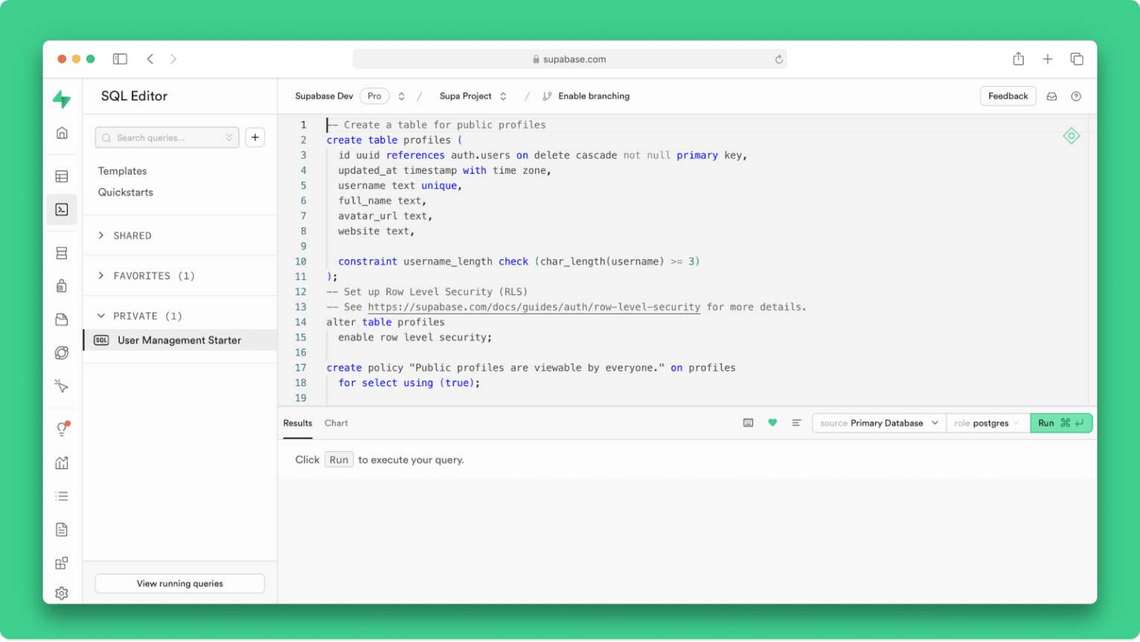Switch to the Results tab
The width and height of the screenshot is (1140, 642).
click(x=298, y=423)
